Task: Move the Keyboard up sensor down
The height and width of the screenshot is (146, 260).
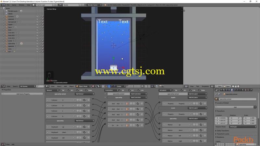Action: [80, 127]
